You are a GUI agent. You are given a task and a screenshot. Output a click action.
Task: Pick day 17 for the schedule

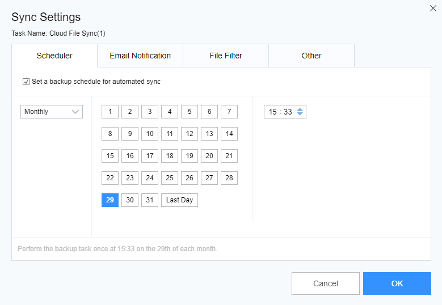click(150, 156)
